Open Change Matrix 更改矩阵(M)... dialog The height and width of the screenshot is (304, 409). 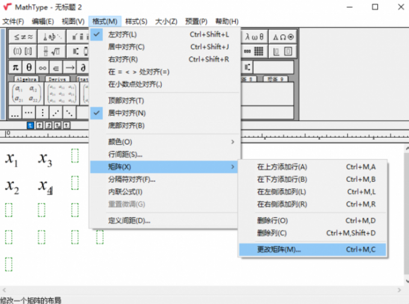(313, 250)
